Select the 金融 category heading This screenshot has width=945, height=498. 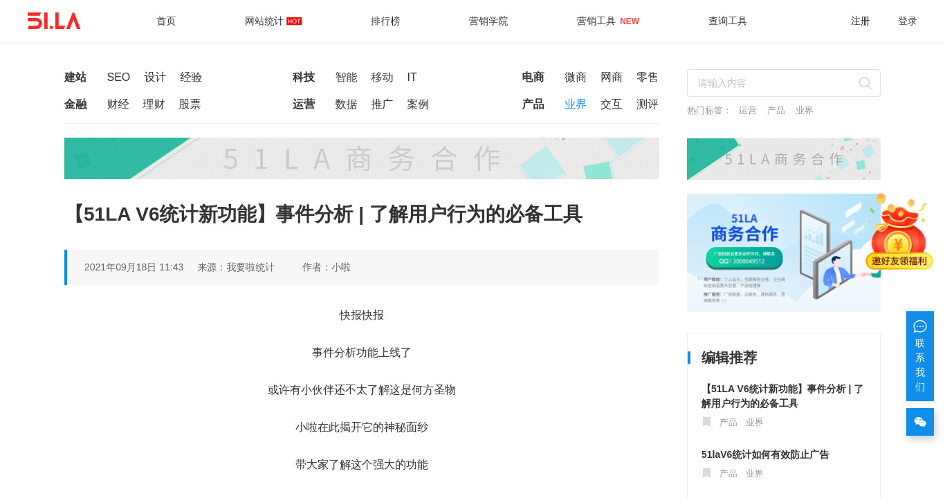pyautogui.click(x=75, y=104)
